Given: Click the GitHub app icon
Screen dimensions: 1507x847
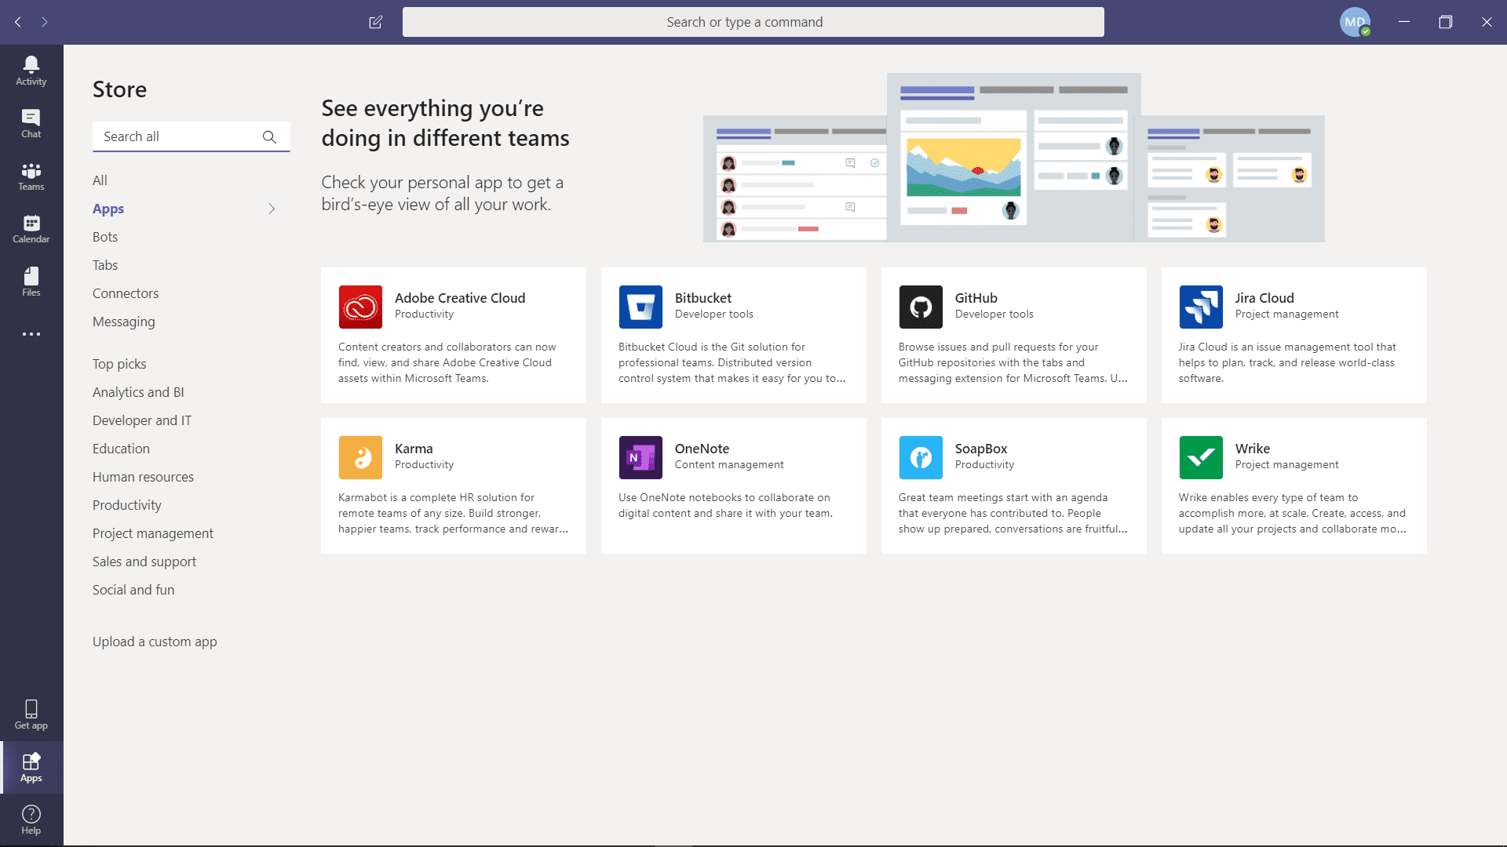Looking at the screenshot, I should point(921,307).
